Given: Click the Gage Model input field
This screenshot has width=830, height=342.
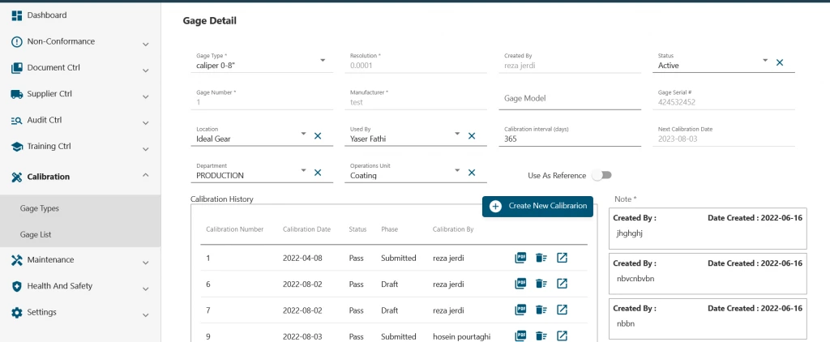Looking at the screenshot, I should 570,99.
